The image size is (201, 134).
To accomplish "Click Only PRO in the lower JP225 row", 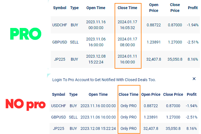I will tap(128, 128).
